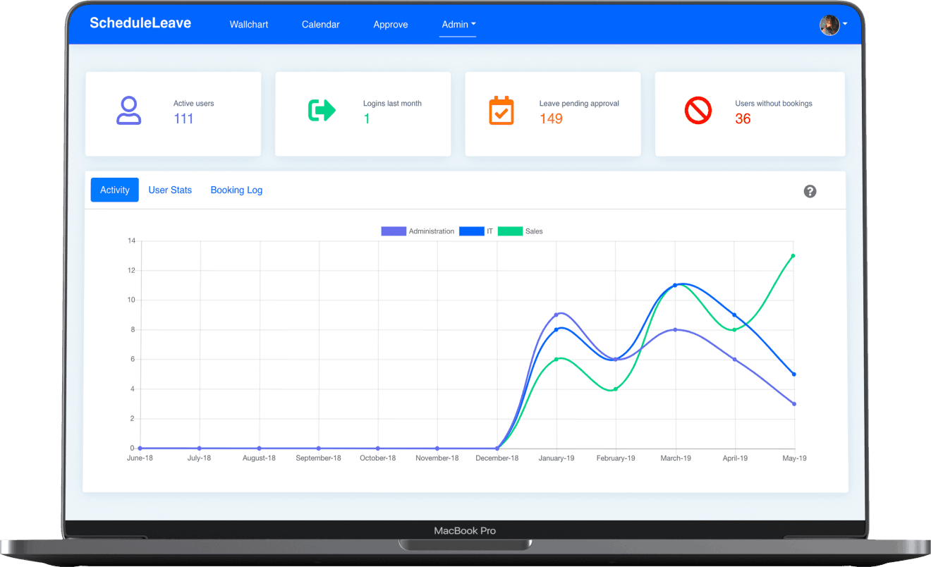The height and width of the screenshot is (567, 931).
Task: Click the ScheduleLeave logo
Action: point(140,23)
